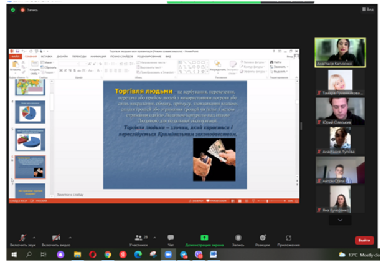Open Выделить select dropdown
The height and width of the screenshot is (262, 386).
(279, 72)
